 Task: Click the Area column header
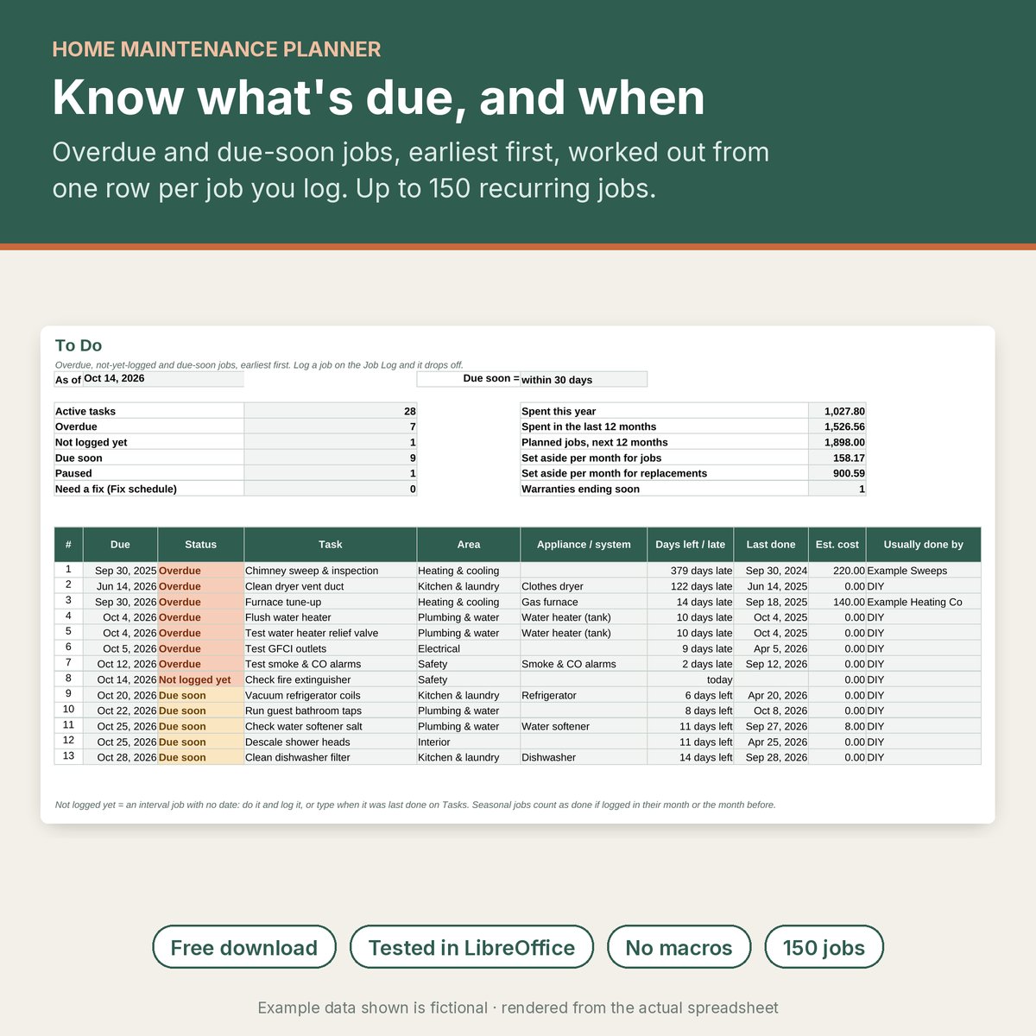pyautogui.click(x=469, y=545)
